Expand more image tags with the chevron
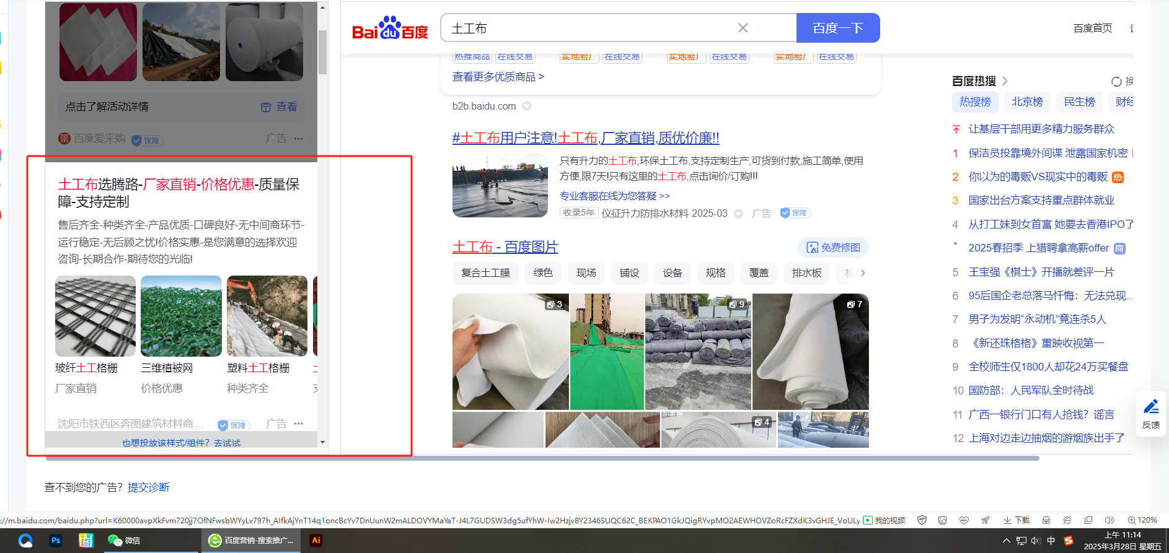 pyautogui.click(x=863, y=273)
